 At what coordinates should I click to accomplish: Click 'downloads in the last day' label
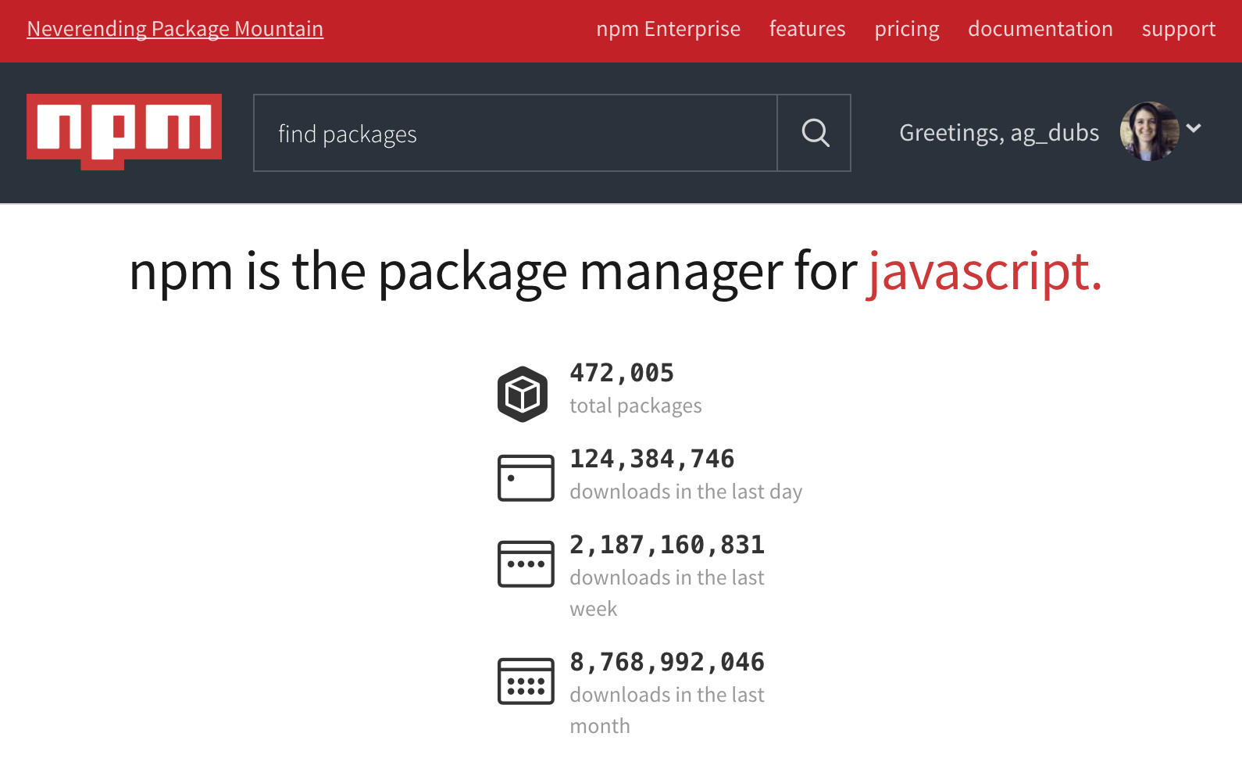[x=686, y=492]
